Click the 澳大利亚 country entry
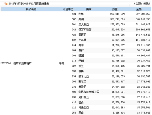This screenshot has width=152, height=115. (x=84, y=24)
